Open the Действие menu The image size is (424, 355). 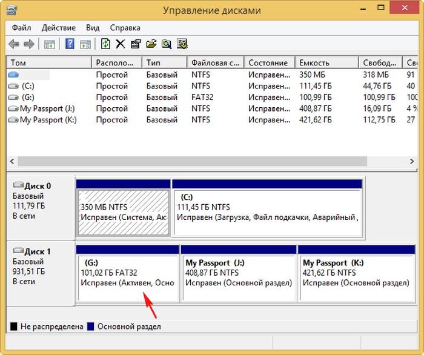[x=59, y=28]
